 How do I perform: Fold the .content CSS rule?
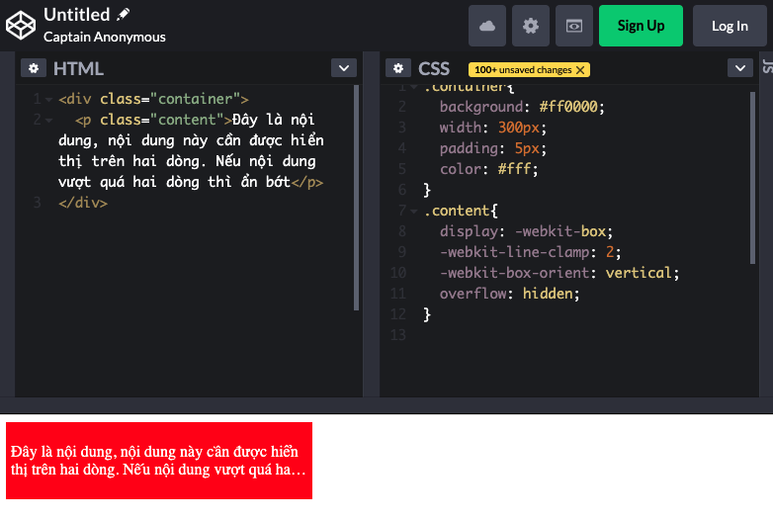[x=413, y=211]
